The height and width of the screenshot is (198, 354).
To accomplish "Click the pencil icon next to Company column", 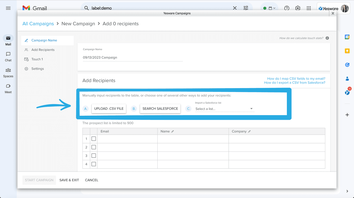I will pos(249,132).
